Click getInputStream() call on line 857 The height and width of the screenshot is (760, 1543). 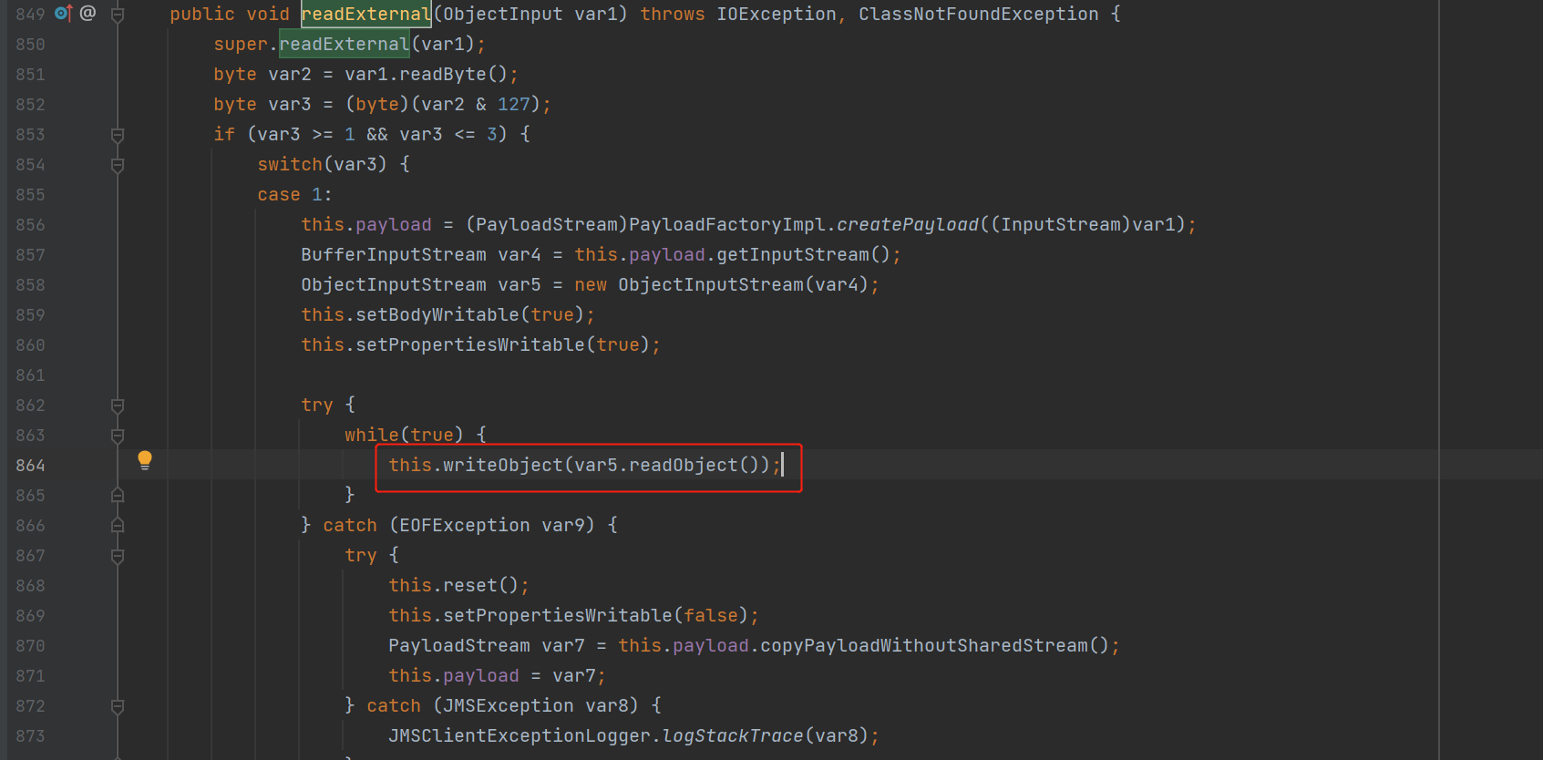803,255
